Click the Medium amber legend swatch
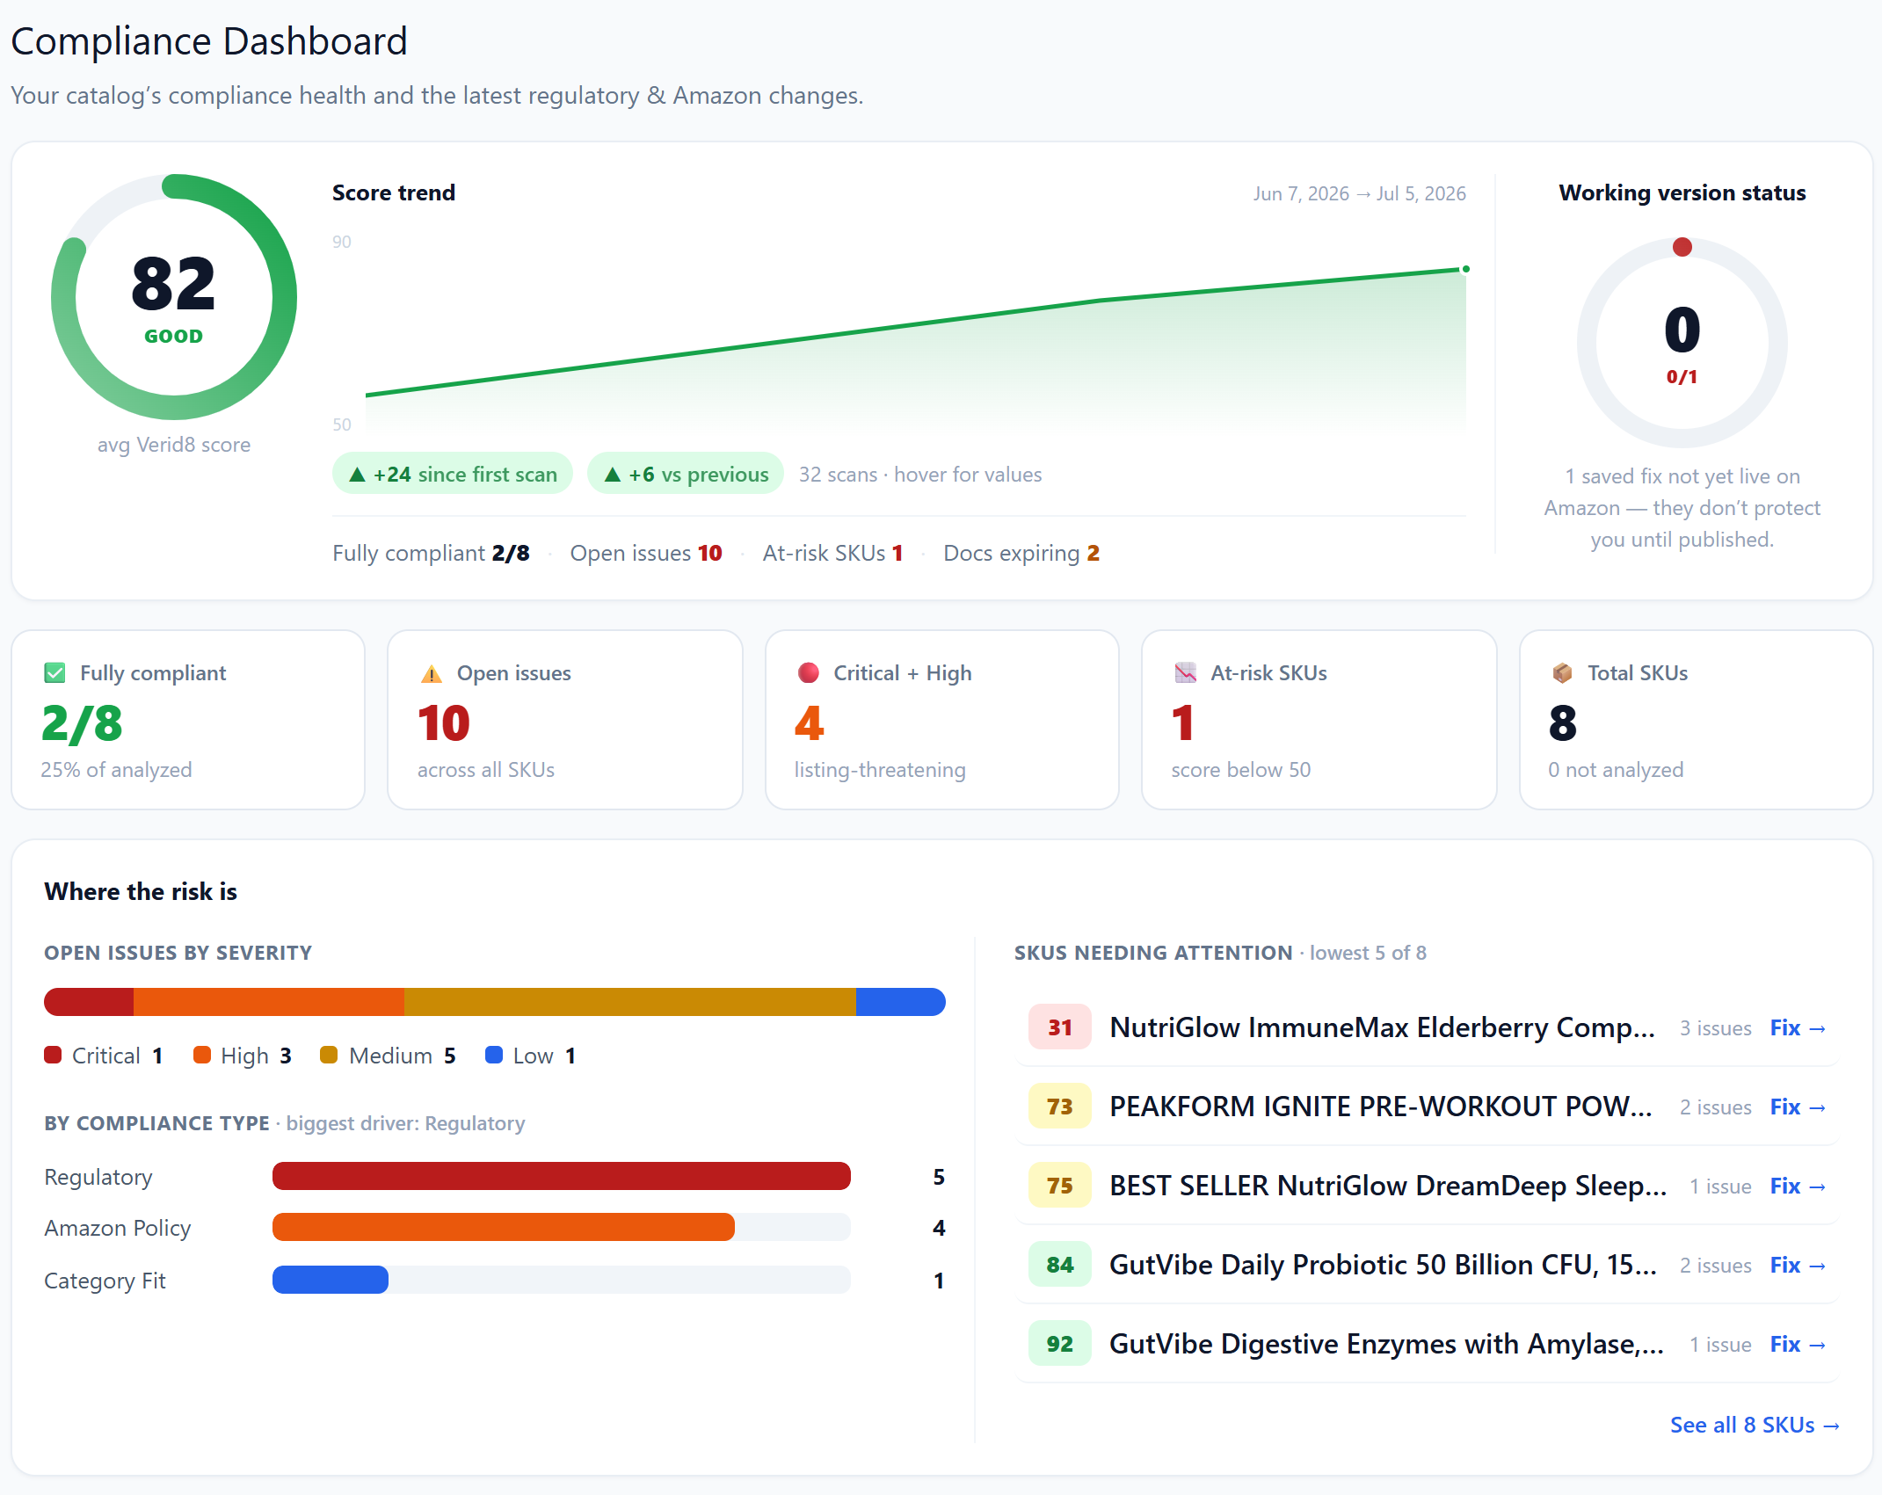The image size is (1882, 1495). tap(329, 1055)
